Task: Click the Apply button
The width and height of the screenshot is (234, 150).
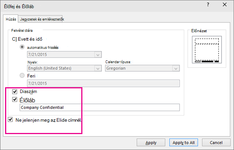Action: coord(151,143)
